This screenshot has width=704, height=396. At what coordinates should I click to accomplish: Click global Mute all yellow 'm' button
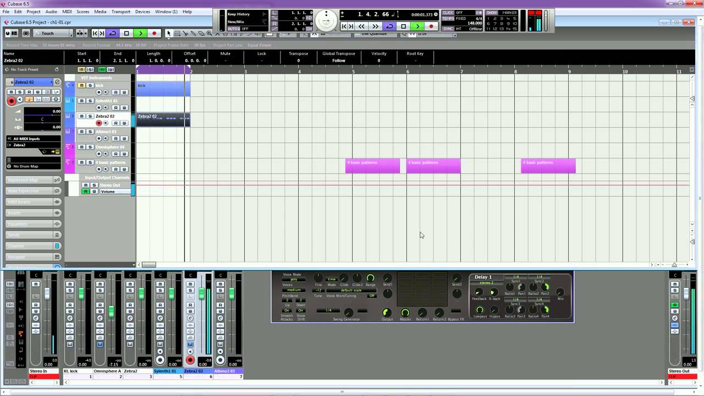coord(81,69)
